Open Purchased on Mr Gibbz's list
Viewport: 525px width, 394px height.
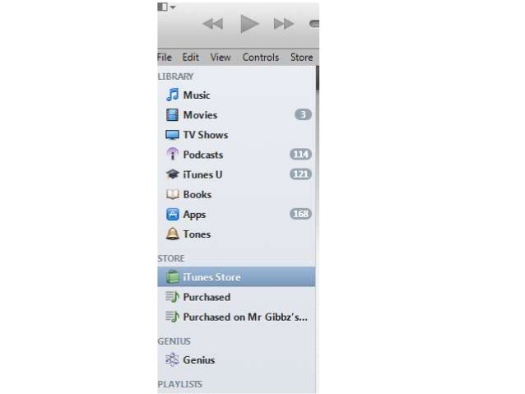click(236, 317)
